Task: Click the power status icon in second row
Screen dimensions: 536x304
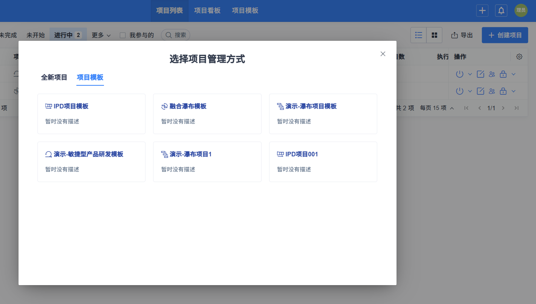Action: coord(460,91)
